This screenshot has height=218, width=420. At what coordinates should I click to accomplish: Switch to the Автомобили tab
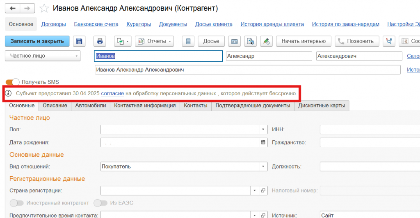[x=91, y=106]
